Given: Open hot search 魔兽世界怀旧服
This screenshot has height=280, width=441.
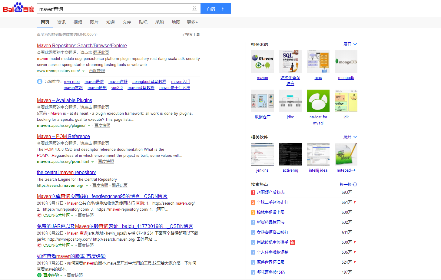Looking at the screenshot, I should pyautogui.click(x=270, y=262).
